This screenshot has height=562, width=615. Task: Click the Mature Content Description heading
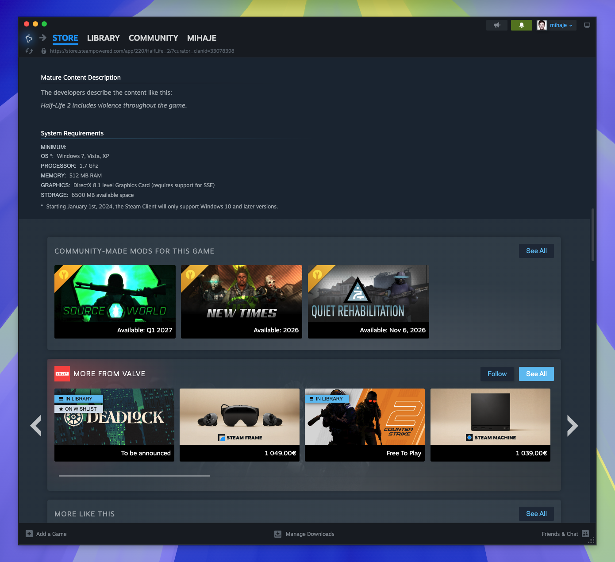coord(81,77)
